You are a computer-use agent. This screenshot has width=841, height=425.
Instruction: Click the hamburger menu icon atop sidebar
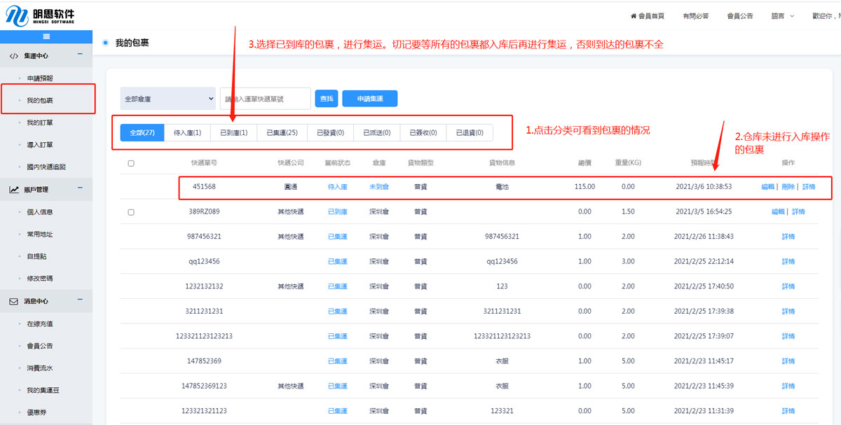46,36
